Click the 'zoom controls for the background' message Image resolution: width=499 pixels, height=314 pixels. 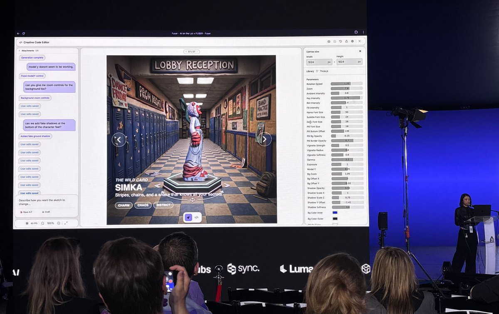(49, 87)
